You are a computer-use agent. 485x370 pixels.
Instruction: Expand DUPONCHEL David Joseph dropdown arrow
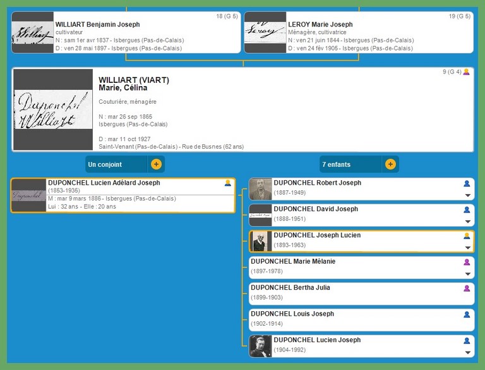tap(468, 221)
